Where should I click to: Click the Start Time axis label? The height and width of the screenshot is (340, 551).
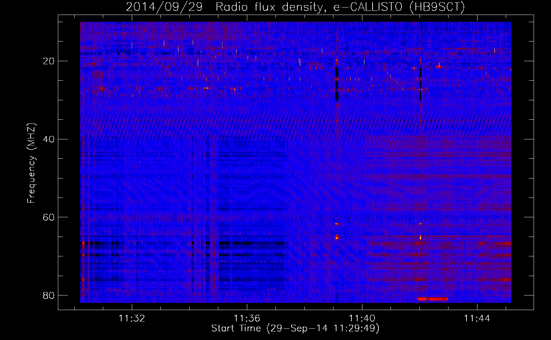(x=295, y=328)
